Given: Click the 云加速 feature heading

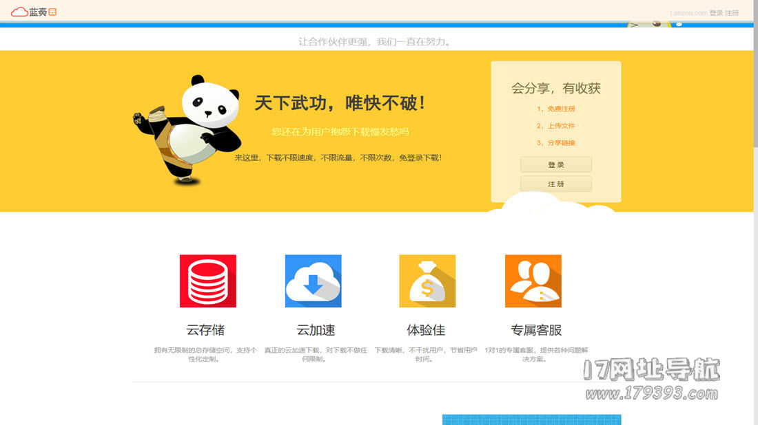Looking at the screenshot, I should tap(316, 330).
